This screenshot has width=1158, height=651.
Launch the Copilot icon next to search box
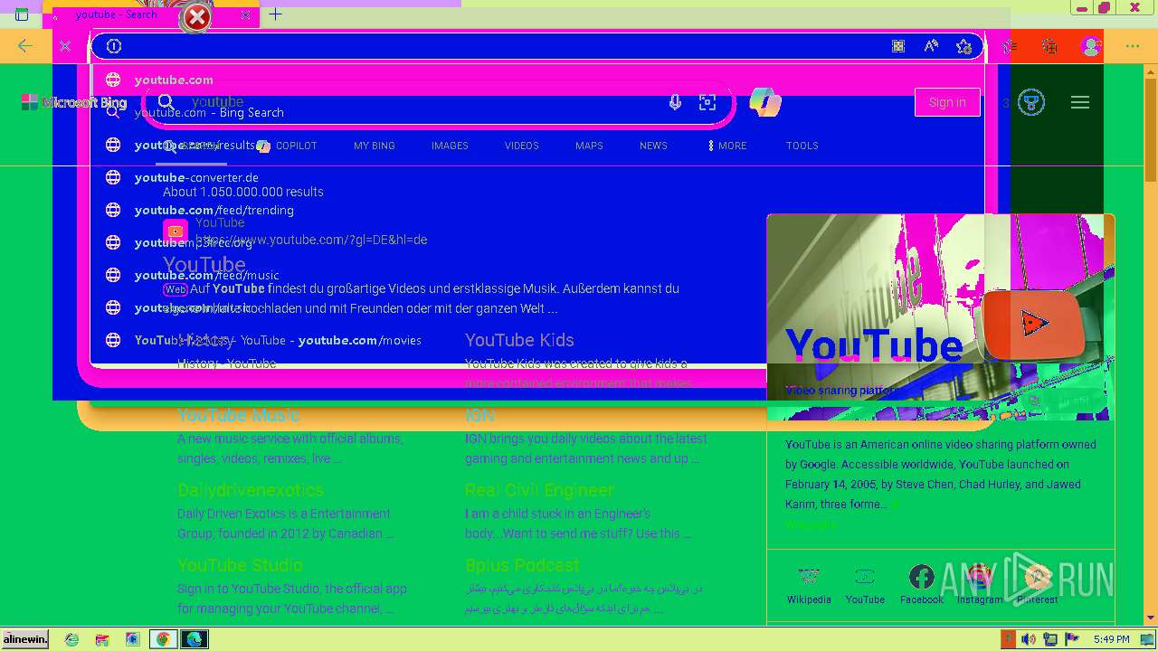(x=765, y=102)
